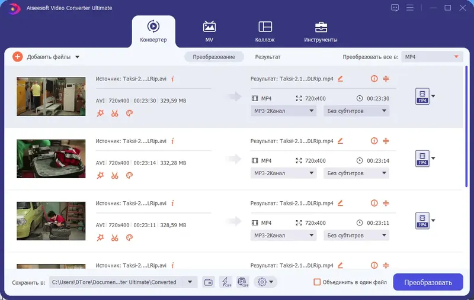The height and width of the screenshot is (300, 474).
Task: Switch to the MV tab
Action: pos(209,31)
